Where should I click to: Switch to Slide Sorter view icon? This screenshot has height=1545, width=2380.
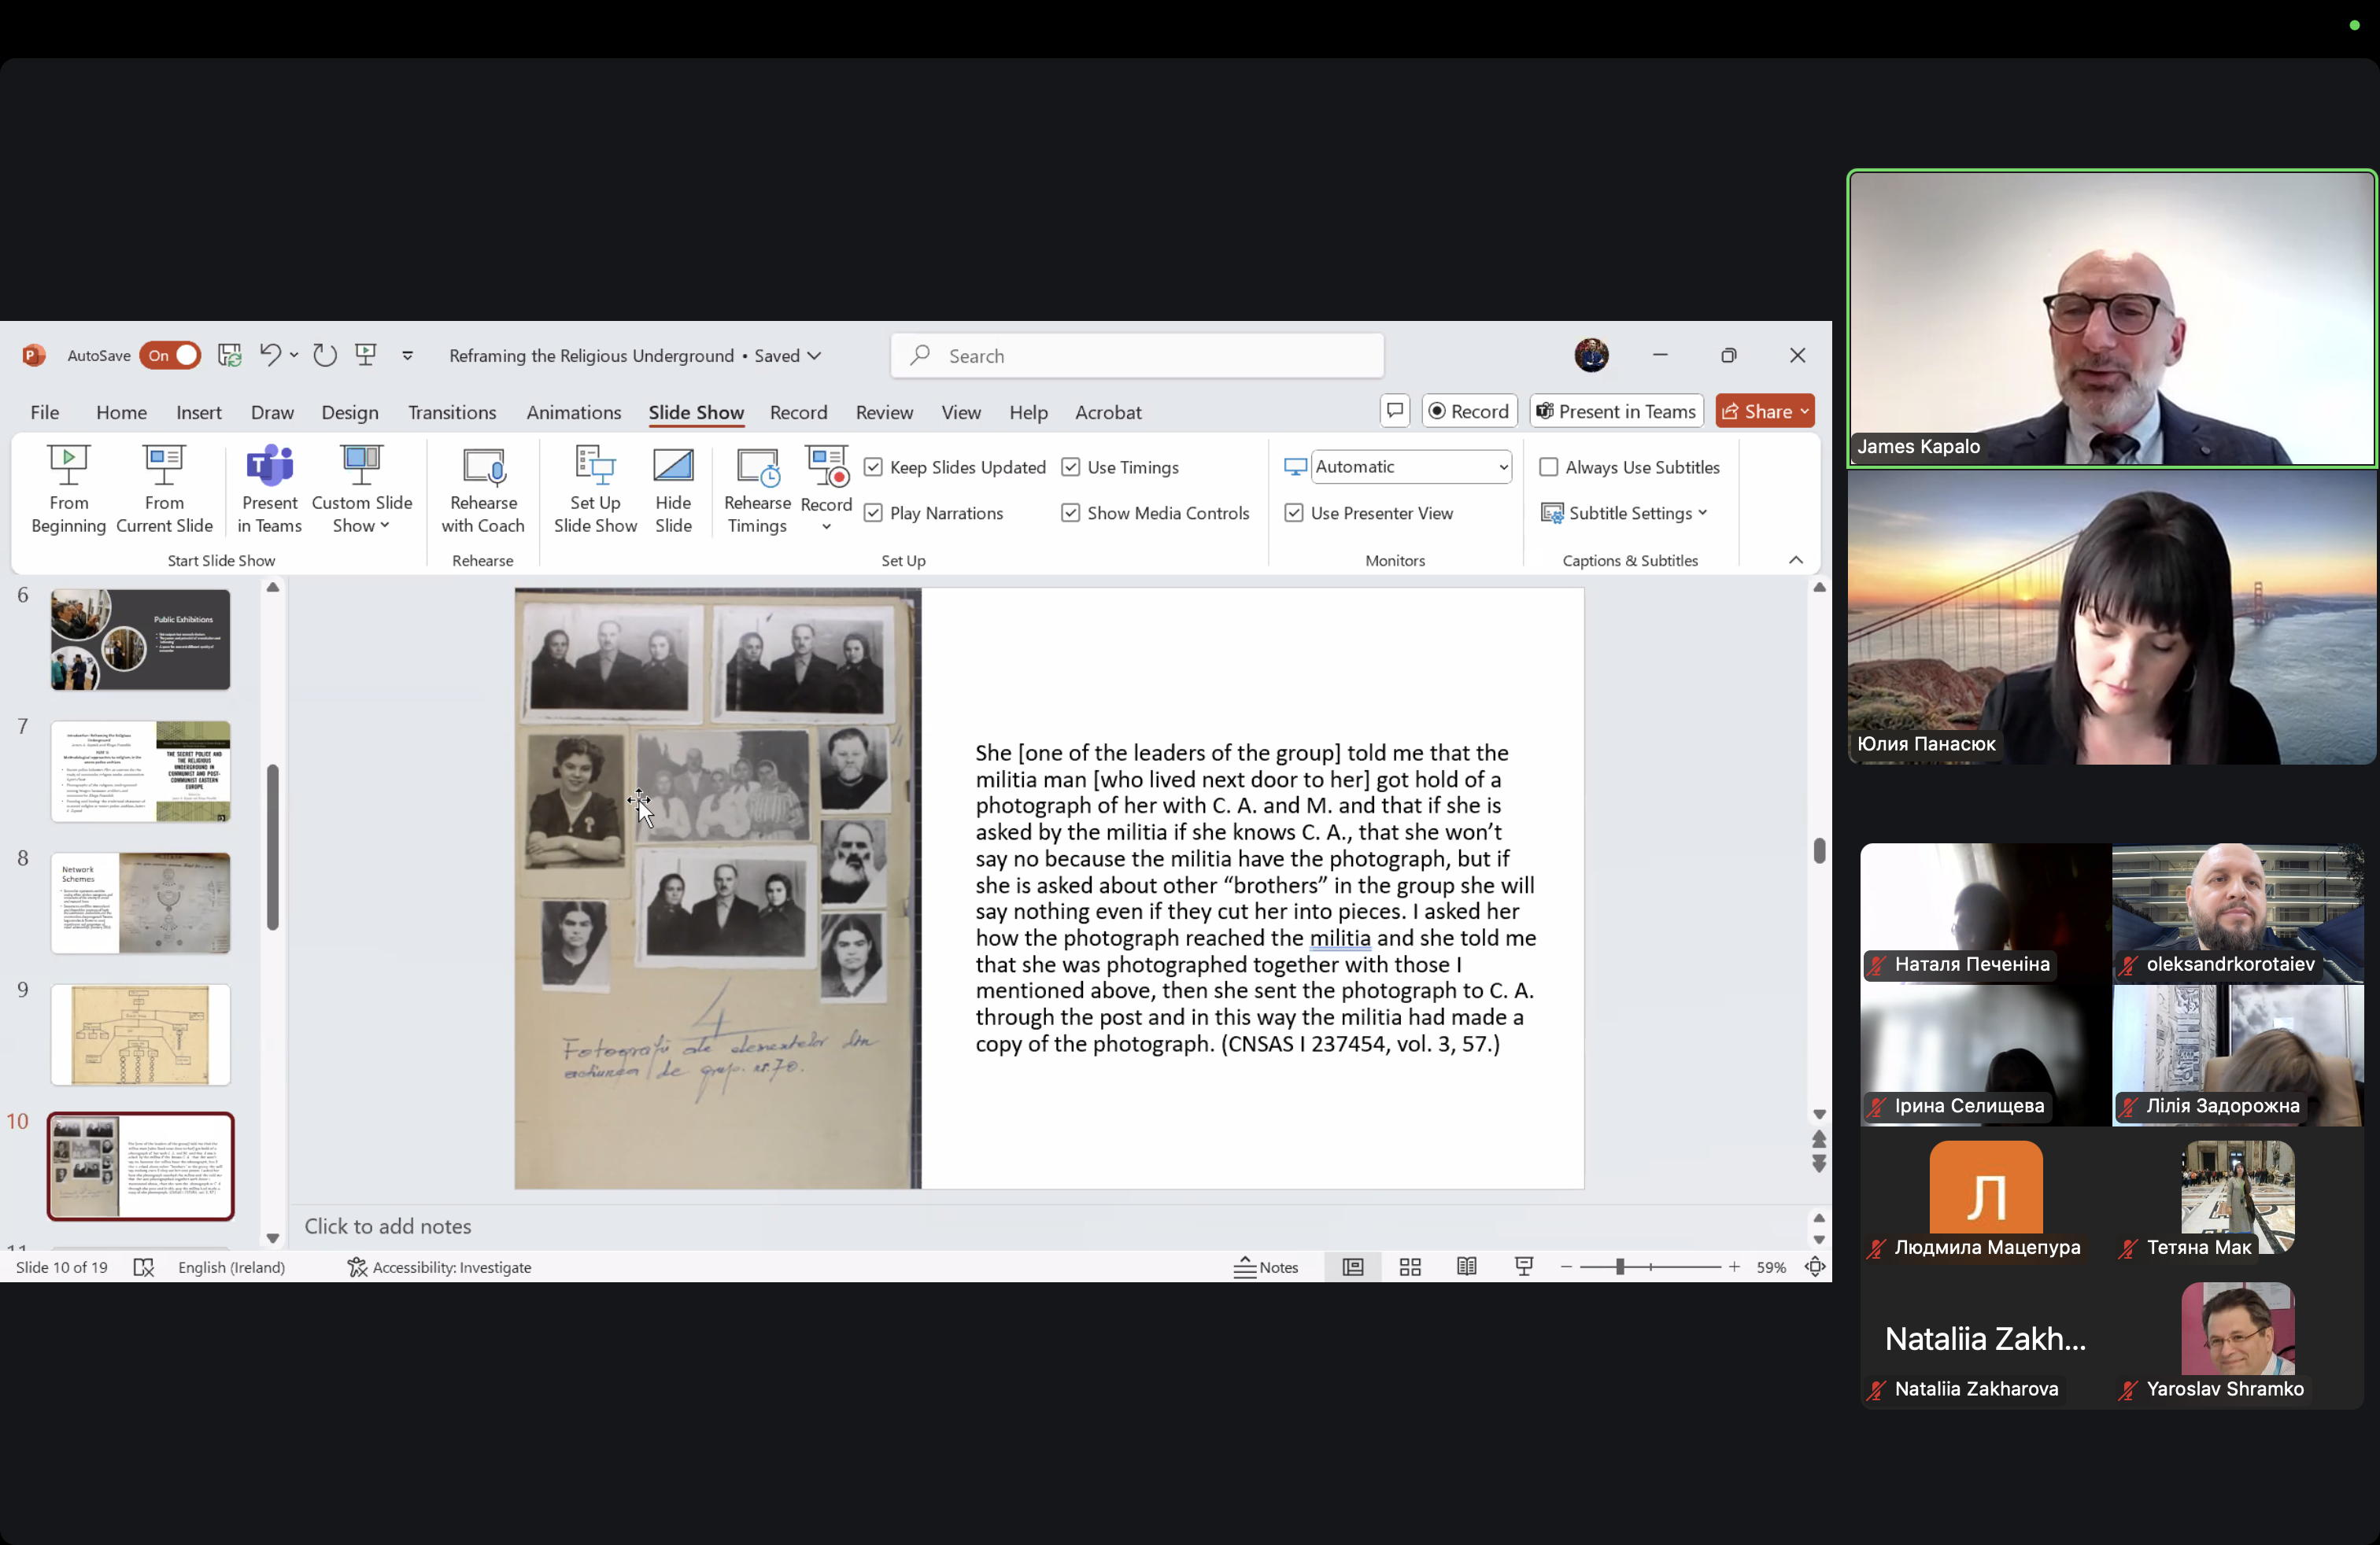point(1410,1267)
